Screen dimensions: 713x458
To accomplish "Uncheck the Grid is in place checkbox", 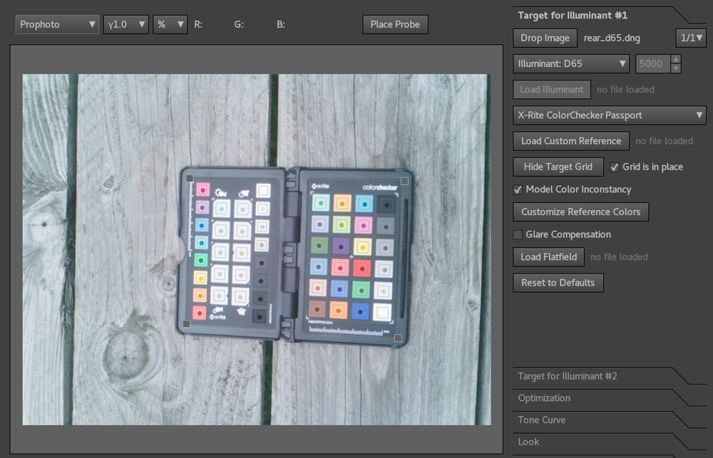I will point(615,167).
